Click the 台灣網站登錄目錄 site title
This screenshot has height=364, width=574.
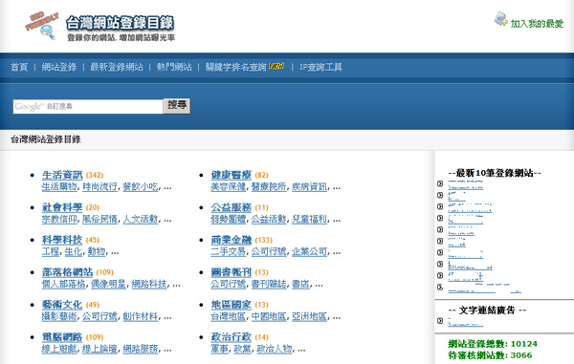click(x=121, y=23)
